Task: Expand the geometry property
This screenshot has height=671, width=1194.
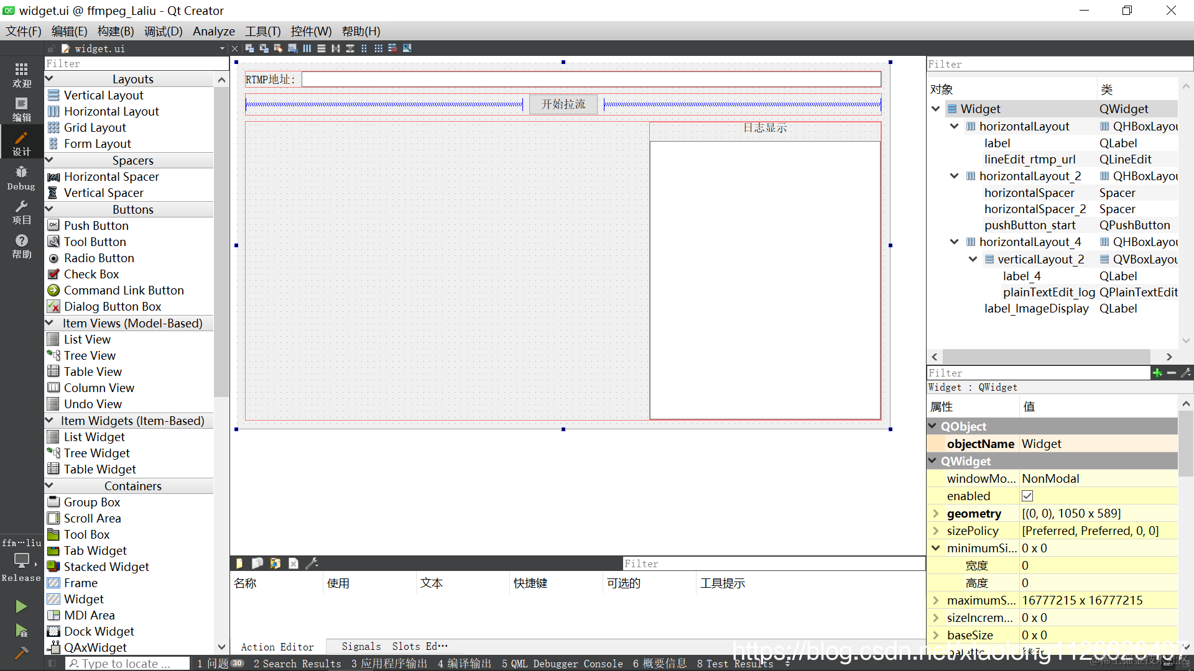Action: [x=935, y=514]
